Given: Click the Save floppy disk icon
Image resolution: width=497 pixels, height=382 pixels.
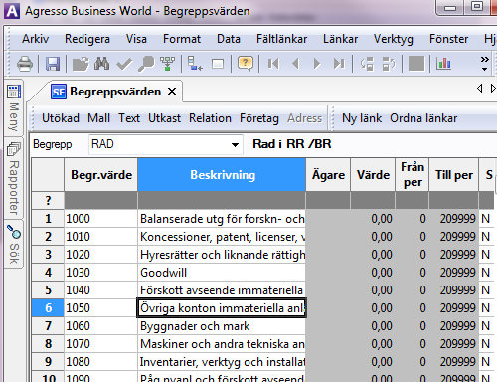Looking at the screenshot, I should coord(53,63).
